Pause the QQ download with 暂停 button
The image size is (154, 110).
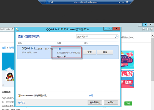coord(90,52)
